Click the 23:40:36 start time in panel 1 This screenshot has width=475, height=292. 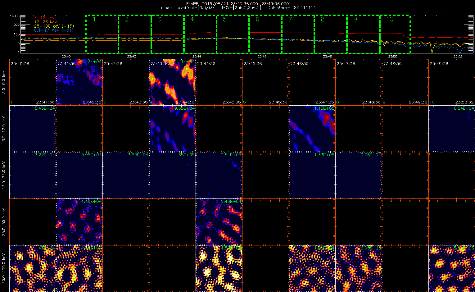coord(20,63)
